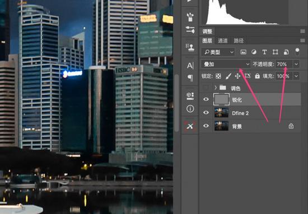Select the 锐化 layer name
The width and height of the screenshot is (308, 214).
tap(237, 100)
